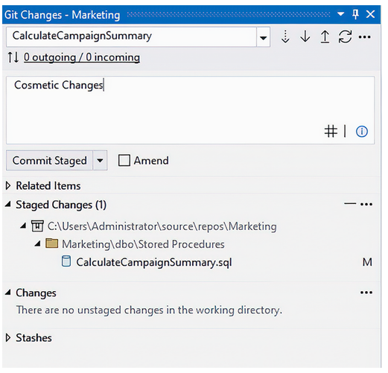Click the hash reference-issue icon
Screen dimensions: 388x373
(331, 131)
